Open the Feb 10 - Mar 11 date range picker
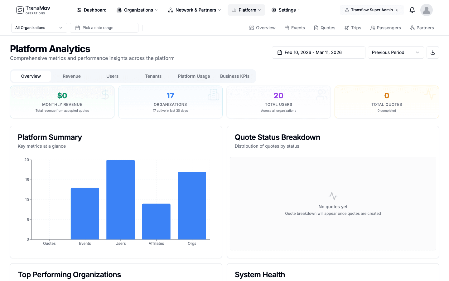The image size is (449, 281). [318, 52]
